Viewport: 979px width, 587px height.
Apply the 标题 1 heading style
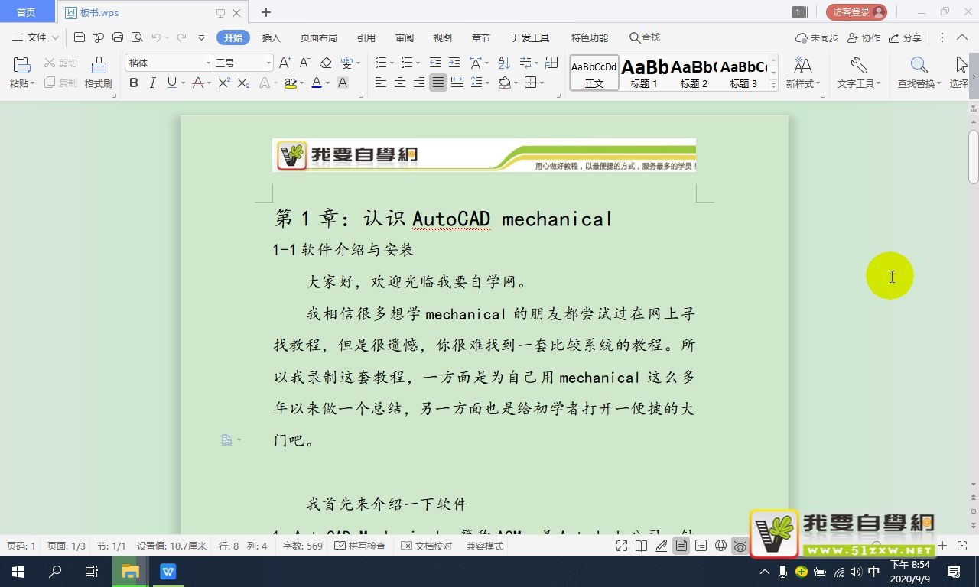pos(644,74)
